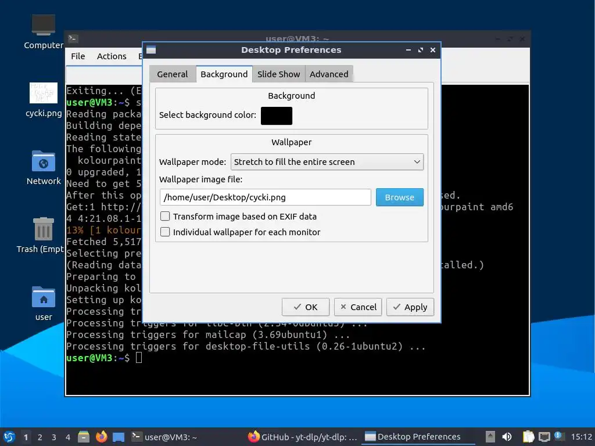Launch Firefox from the panel quick launch
This screenshot has height=446, width=595.
tap(101, 437)
